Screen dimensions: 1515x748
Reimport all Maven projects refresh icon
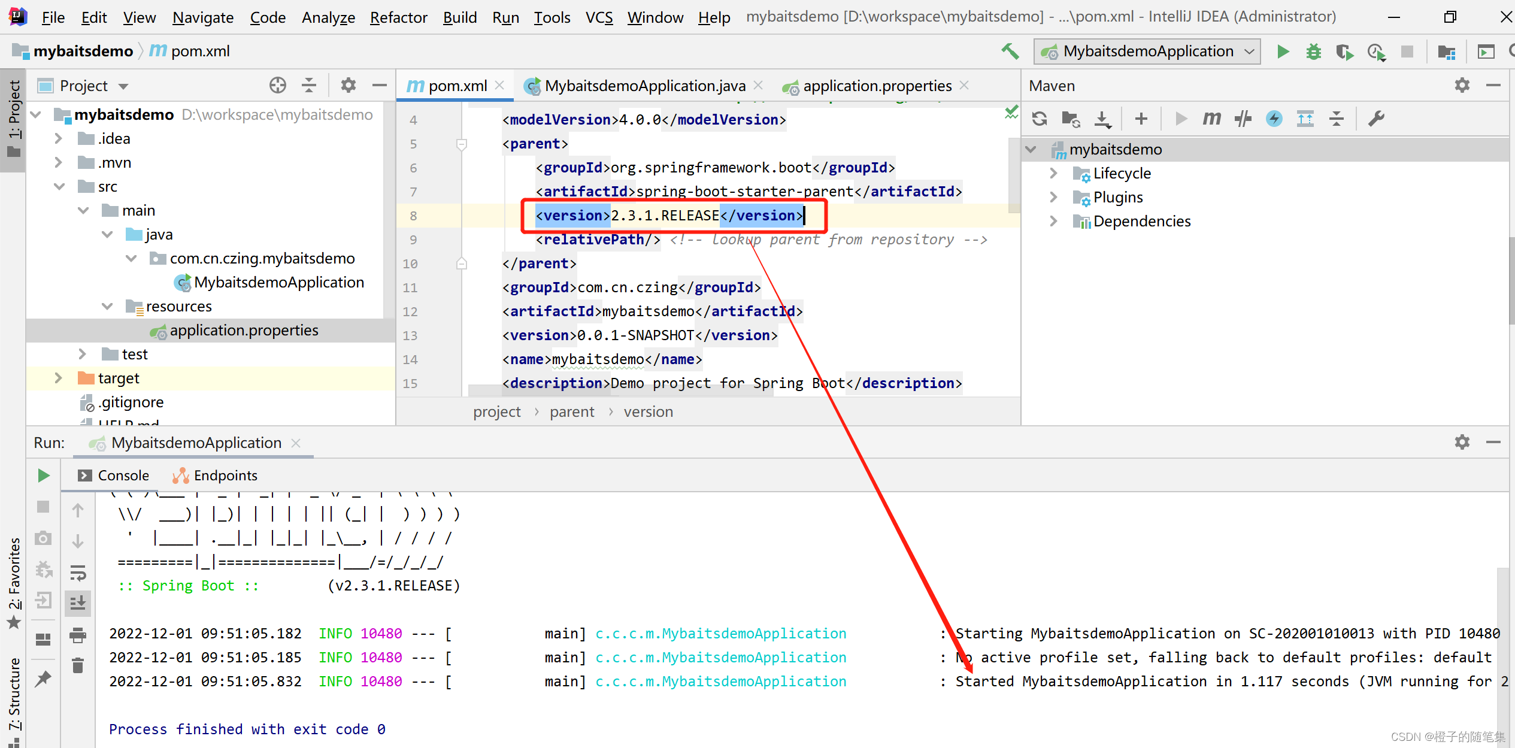[x=1040, y=119]
